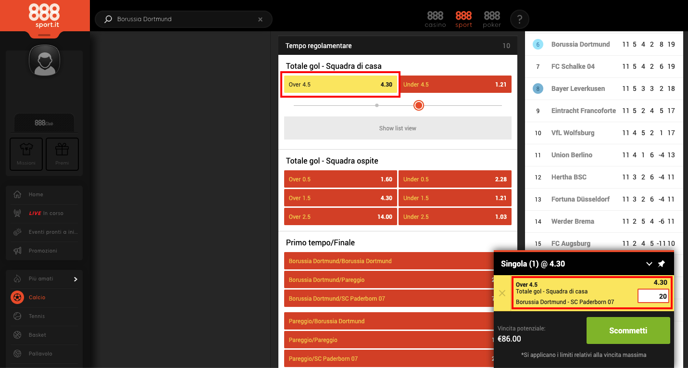Click the user profile avatar
The image size is (688, 368).
point(44,61)
